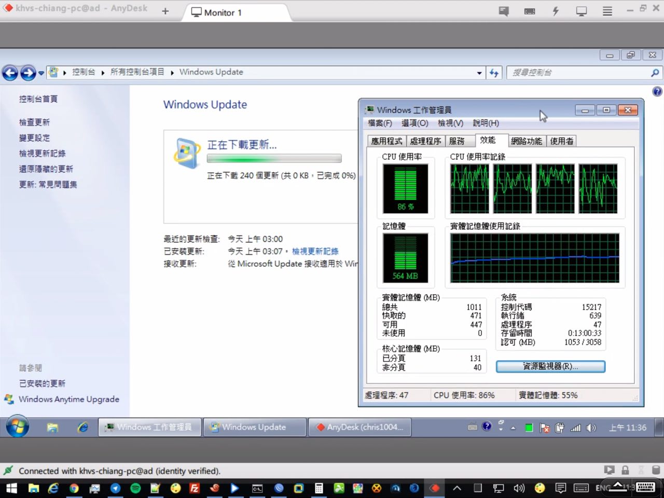Open the AnyDesk actions lightning icon
Viewport: 664px width, 498px height.
tap(556, 11)
